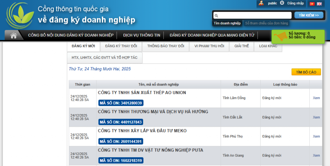Open DỊCH VỤ THÔNG TIN menu
330x166 pixels.
(141, 35)
